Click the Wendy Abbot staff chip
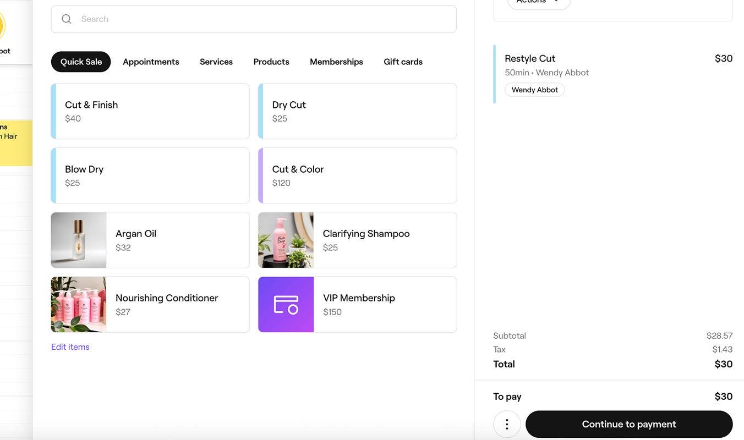This screenshot has width=744, height=440. (x=534, y=90)
